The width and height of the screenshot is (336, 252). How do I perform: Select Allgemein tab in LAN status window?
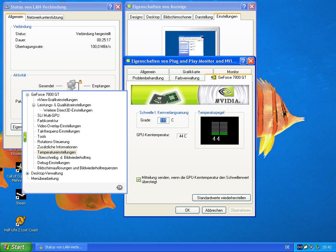tap(15, 17)
